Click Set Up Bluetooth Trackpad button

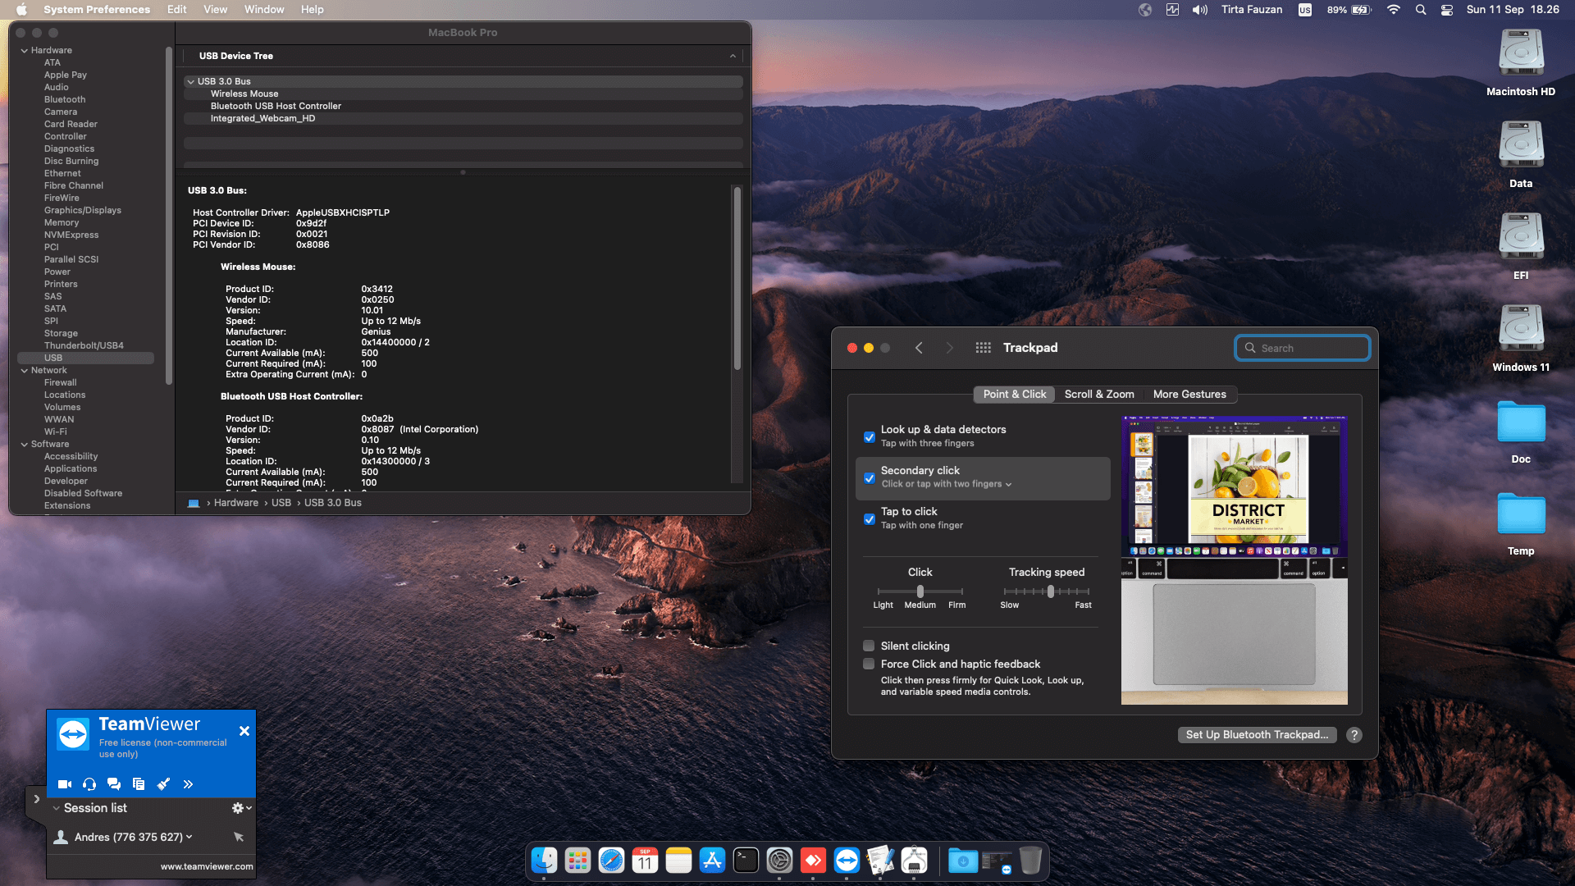(1257, 735)
